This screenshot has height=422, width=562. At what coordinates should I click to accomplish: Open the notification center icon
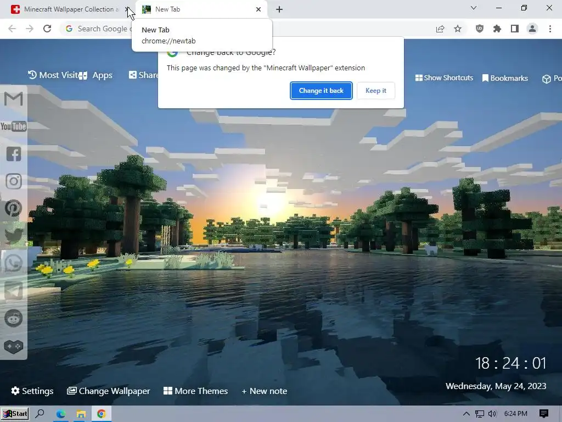(544, 414)
